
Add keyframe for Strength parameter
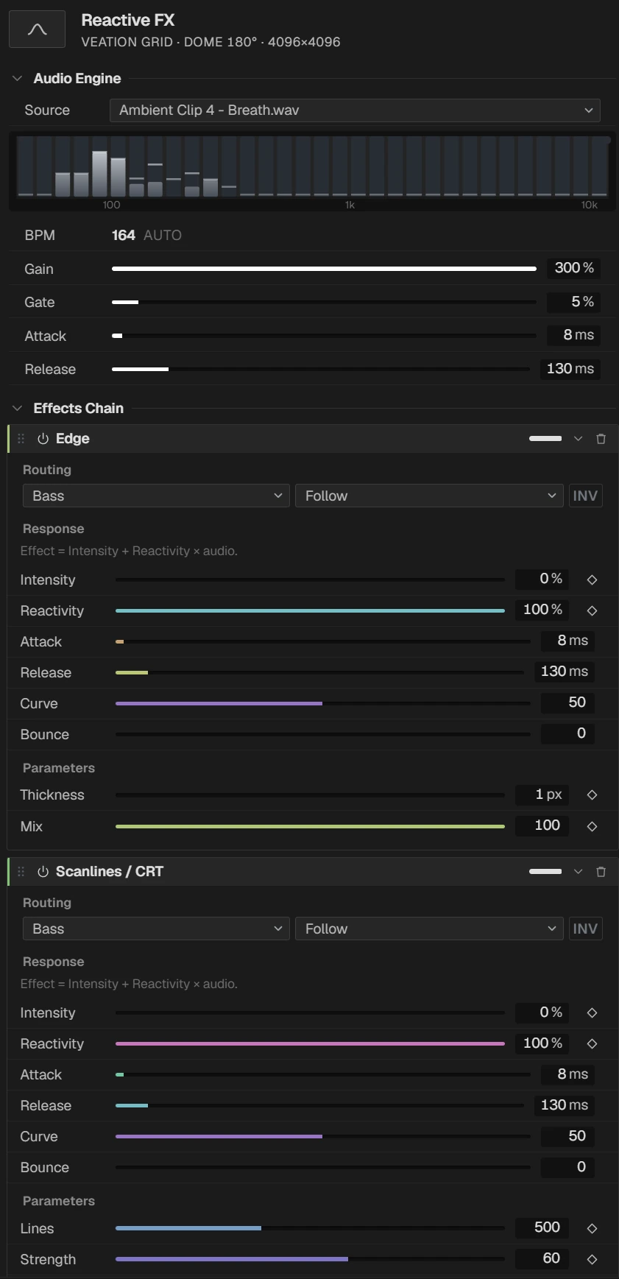592,1259
